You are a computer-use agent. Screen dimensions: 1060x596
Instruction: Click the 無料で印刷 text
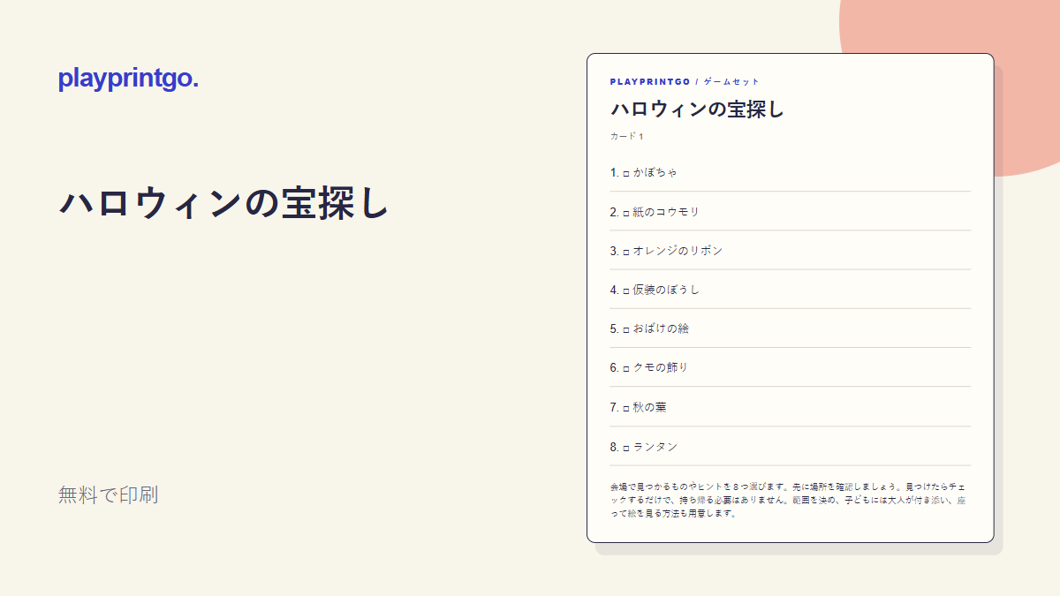[x=108, y=495]
